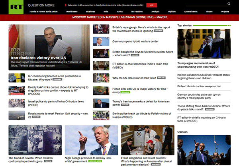Click thumbnail for Trump's Iran truce story
The image size is (239, 167).
point(101,103)
